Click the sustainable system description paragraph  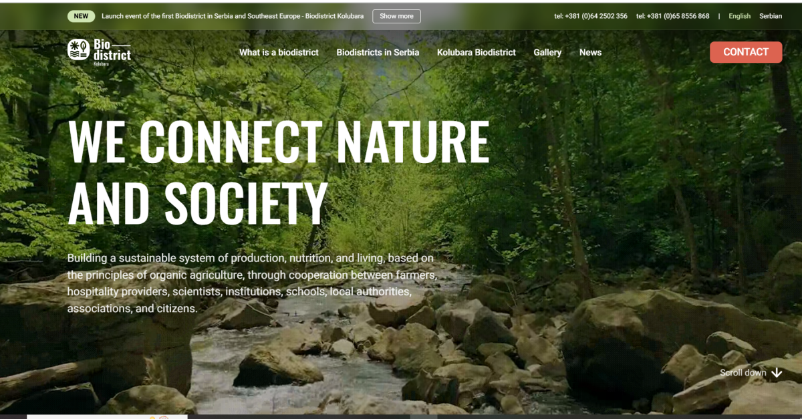tap(252, 283)
